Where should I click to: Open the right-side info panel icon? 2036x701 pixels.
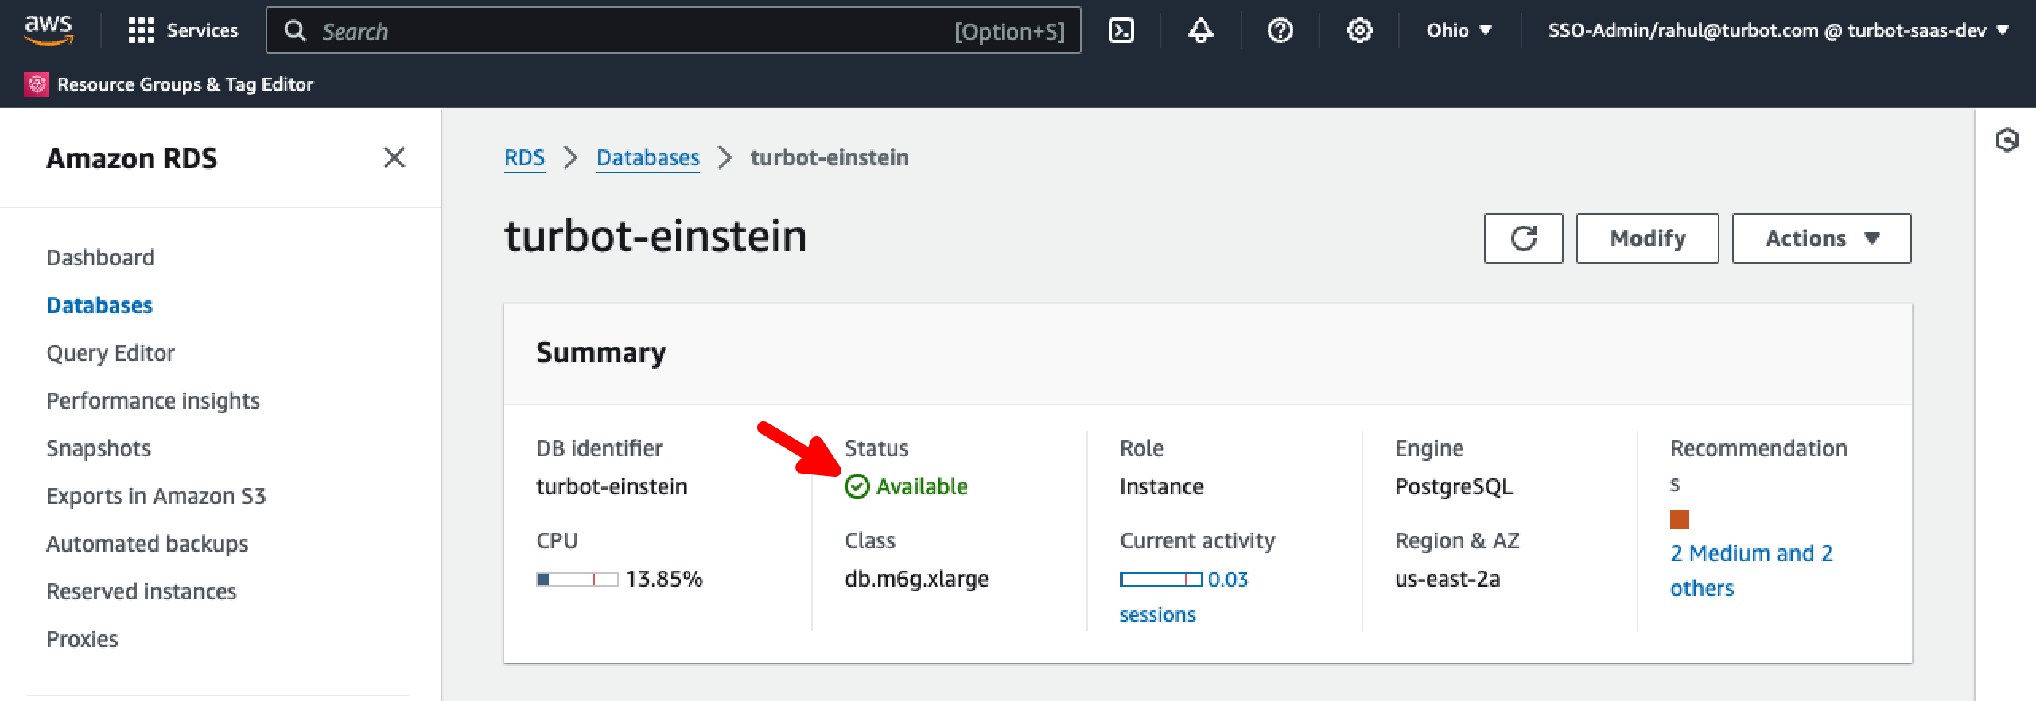coord(2007,140)
